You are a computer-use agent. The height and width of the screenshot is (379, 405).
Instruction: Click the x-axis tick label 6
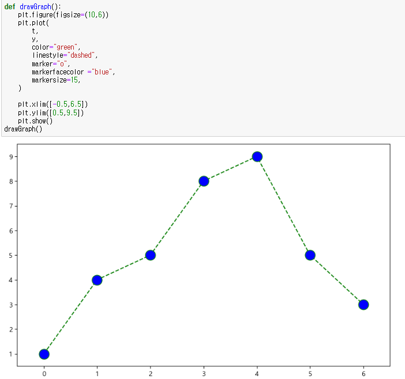click(x=363, y=374)
